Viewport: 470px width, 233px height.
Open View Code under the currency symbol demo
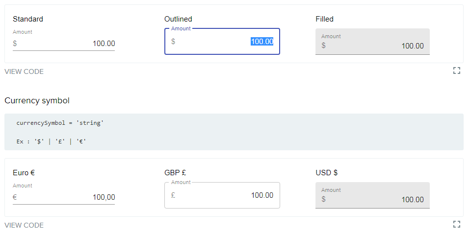click(24, 225)
